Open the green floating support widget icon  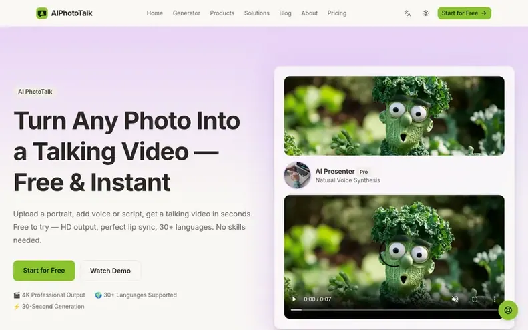[x=508, y=310]
